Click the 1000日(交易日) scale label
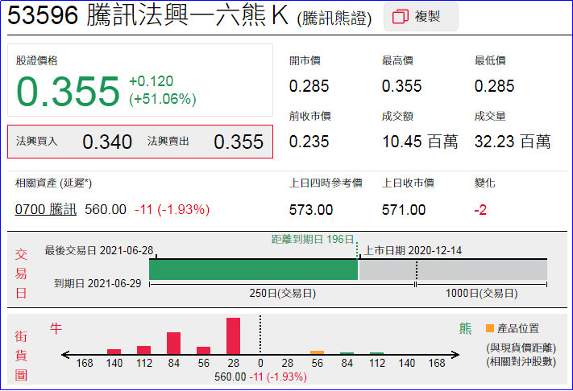The width and height of the screenshot is (573, 391). tap(482, 293)
